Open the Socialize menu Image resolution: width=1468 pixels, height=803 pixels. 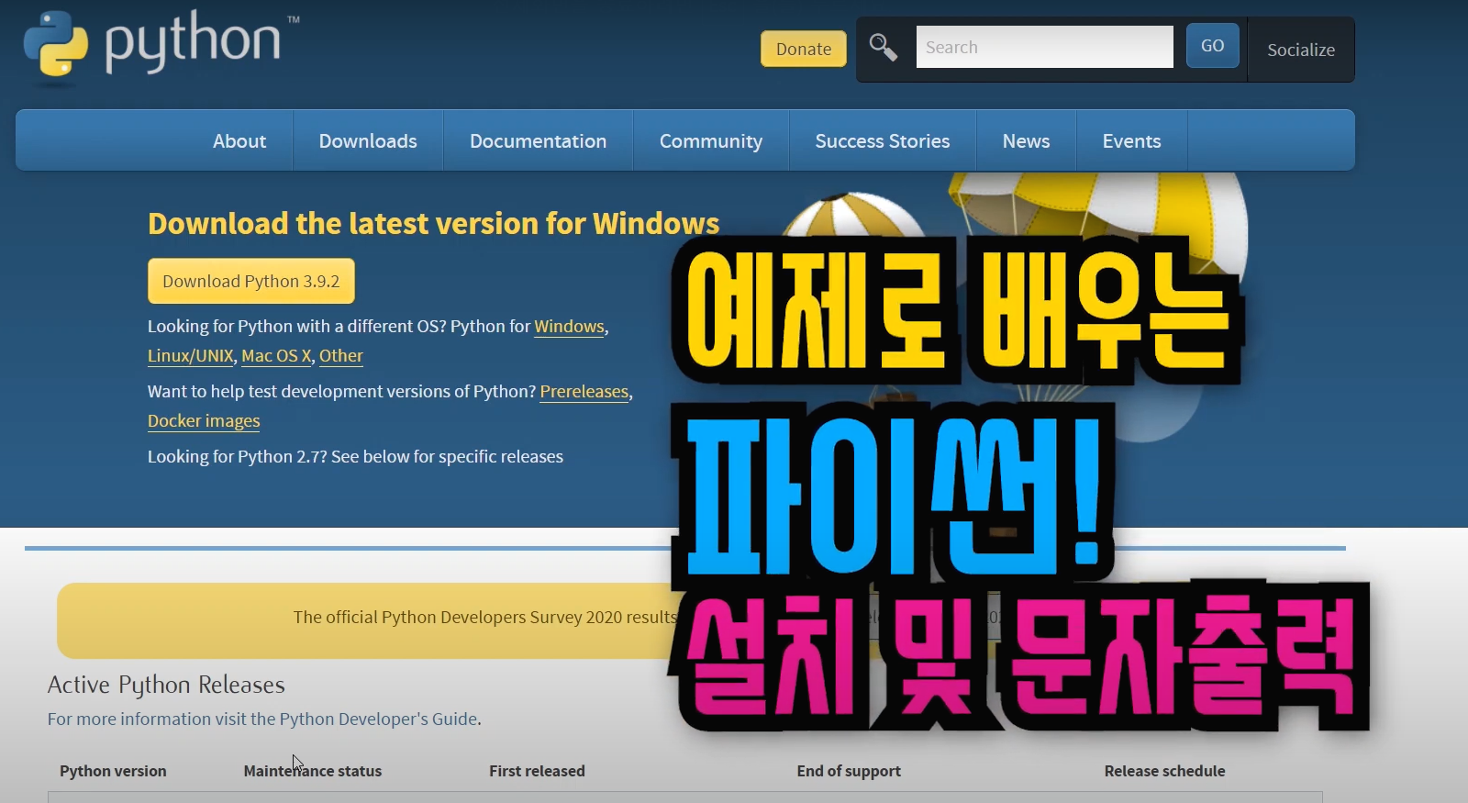[x=1301, y=50]
